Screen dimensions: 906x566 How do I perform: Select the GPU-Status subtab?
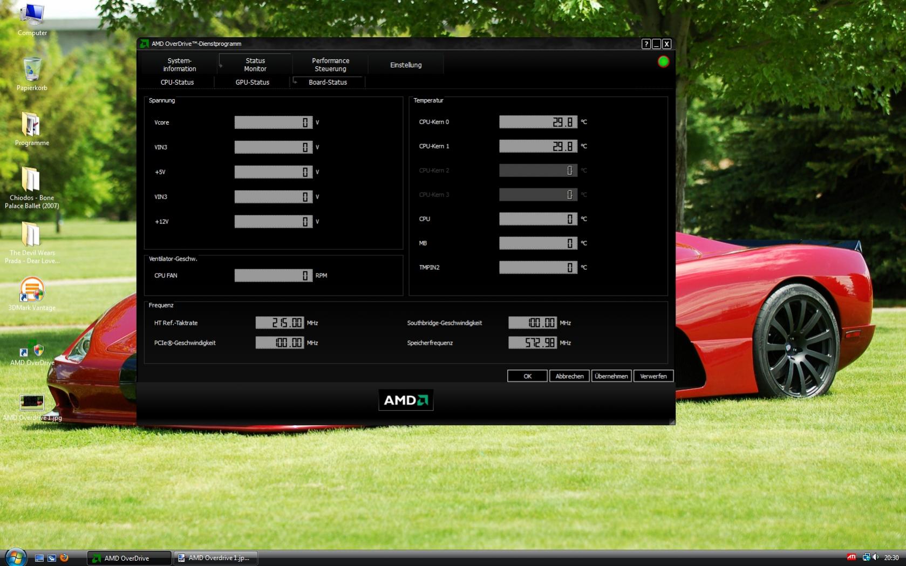point(253,82)
